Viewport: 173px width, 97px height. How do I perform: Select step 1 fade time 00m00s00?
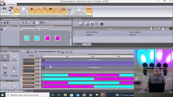[89, 35]
